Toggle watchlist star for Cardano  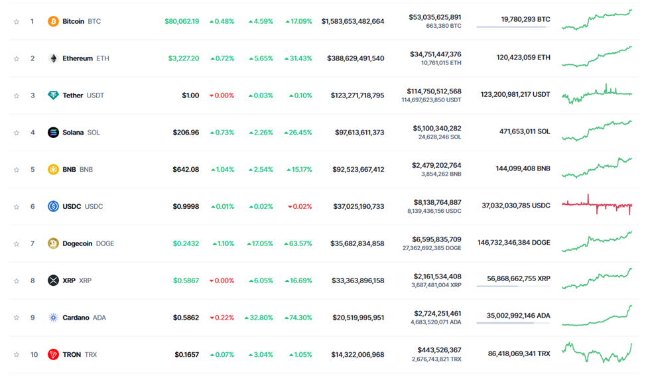pyautogui.click(x=17, y=318)
